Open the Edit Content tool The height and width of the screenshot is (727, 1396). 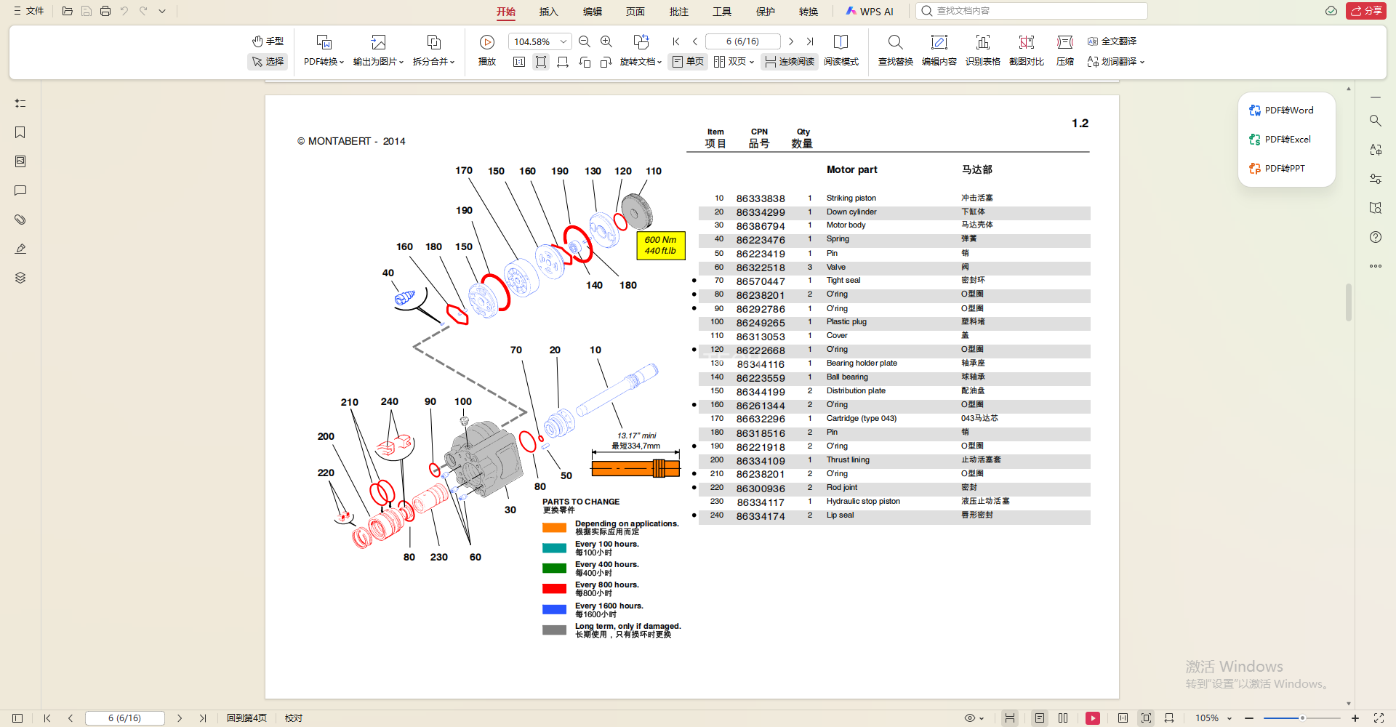(939, 42)
